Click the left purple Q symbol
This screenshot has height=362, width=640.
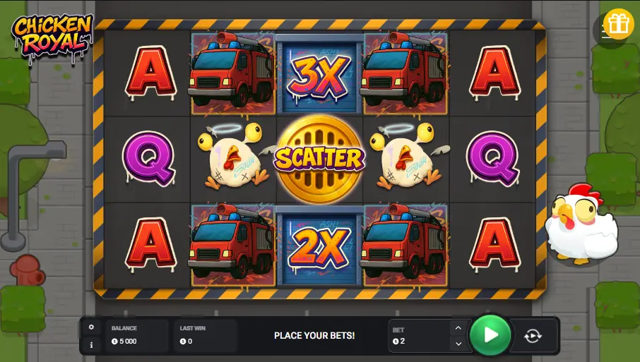tap(149, 159)
